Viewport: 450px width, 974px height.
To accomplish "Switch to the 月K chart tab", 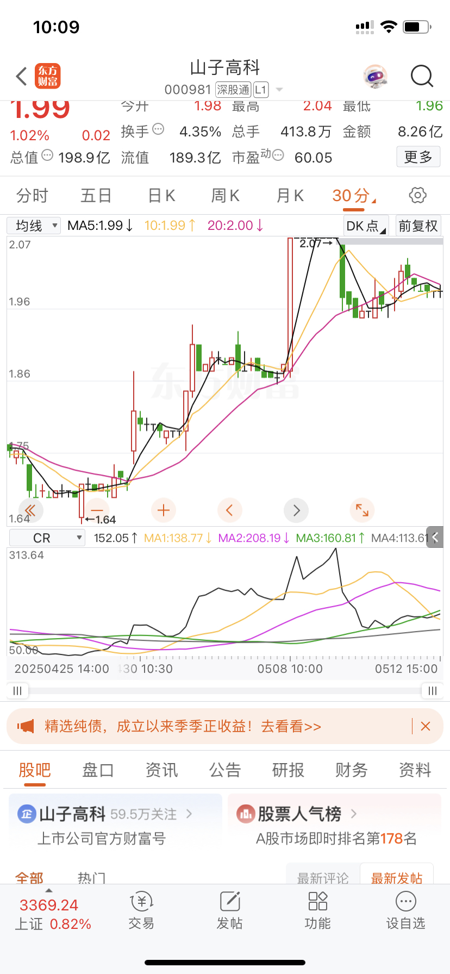I will click(x=290, y=196).
